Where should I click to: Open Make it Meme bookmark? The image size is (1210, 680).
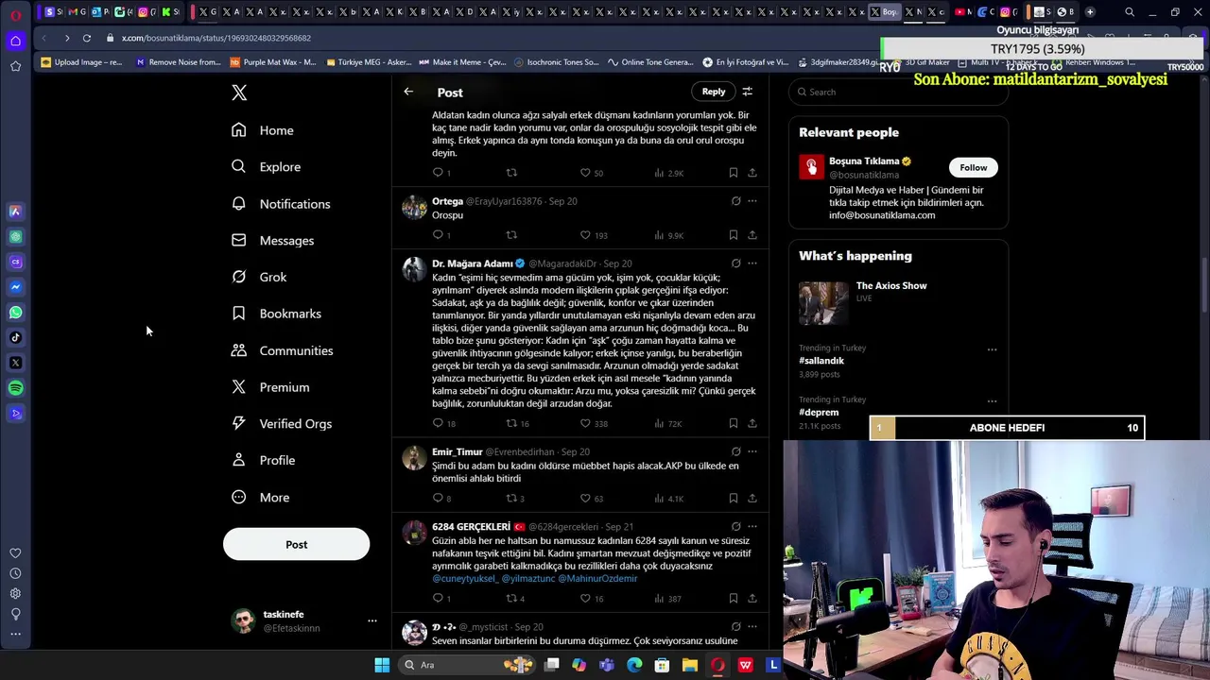pyautogui.click(x=462, y=62)
